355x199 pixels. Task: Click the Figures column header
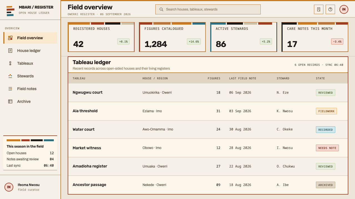(x=214, y=78)
